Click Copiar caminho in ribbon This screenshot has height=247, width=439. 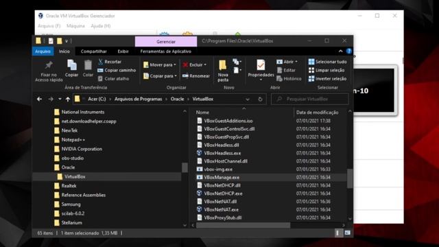[117, 70]
